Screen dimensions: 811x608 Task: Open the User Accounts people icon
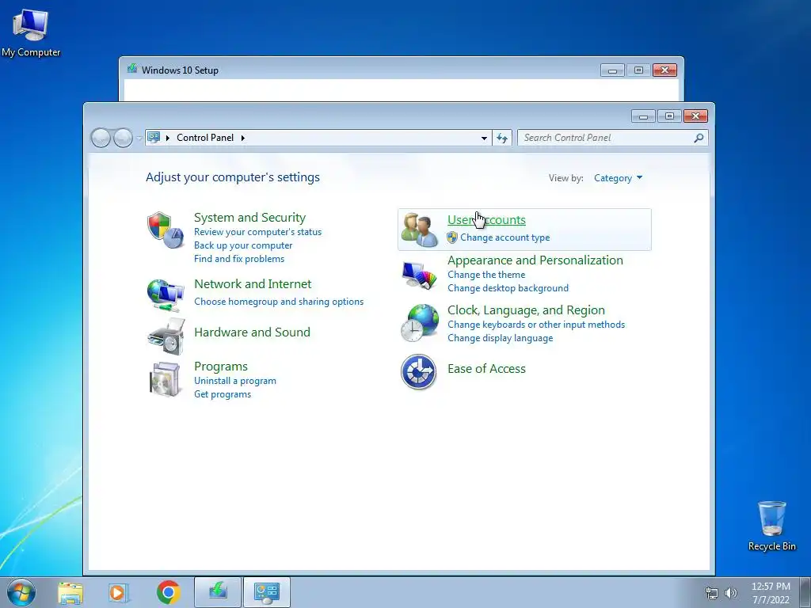tap(420, 230)
